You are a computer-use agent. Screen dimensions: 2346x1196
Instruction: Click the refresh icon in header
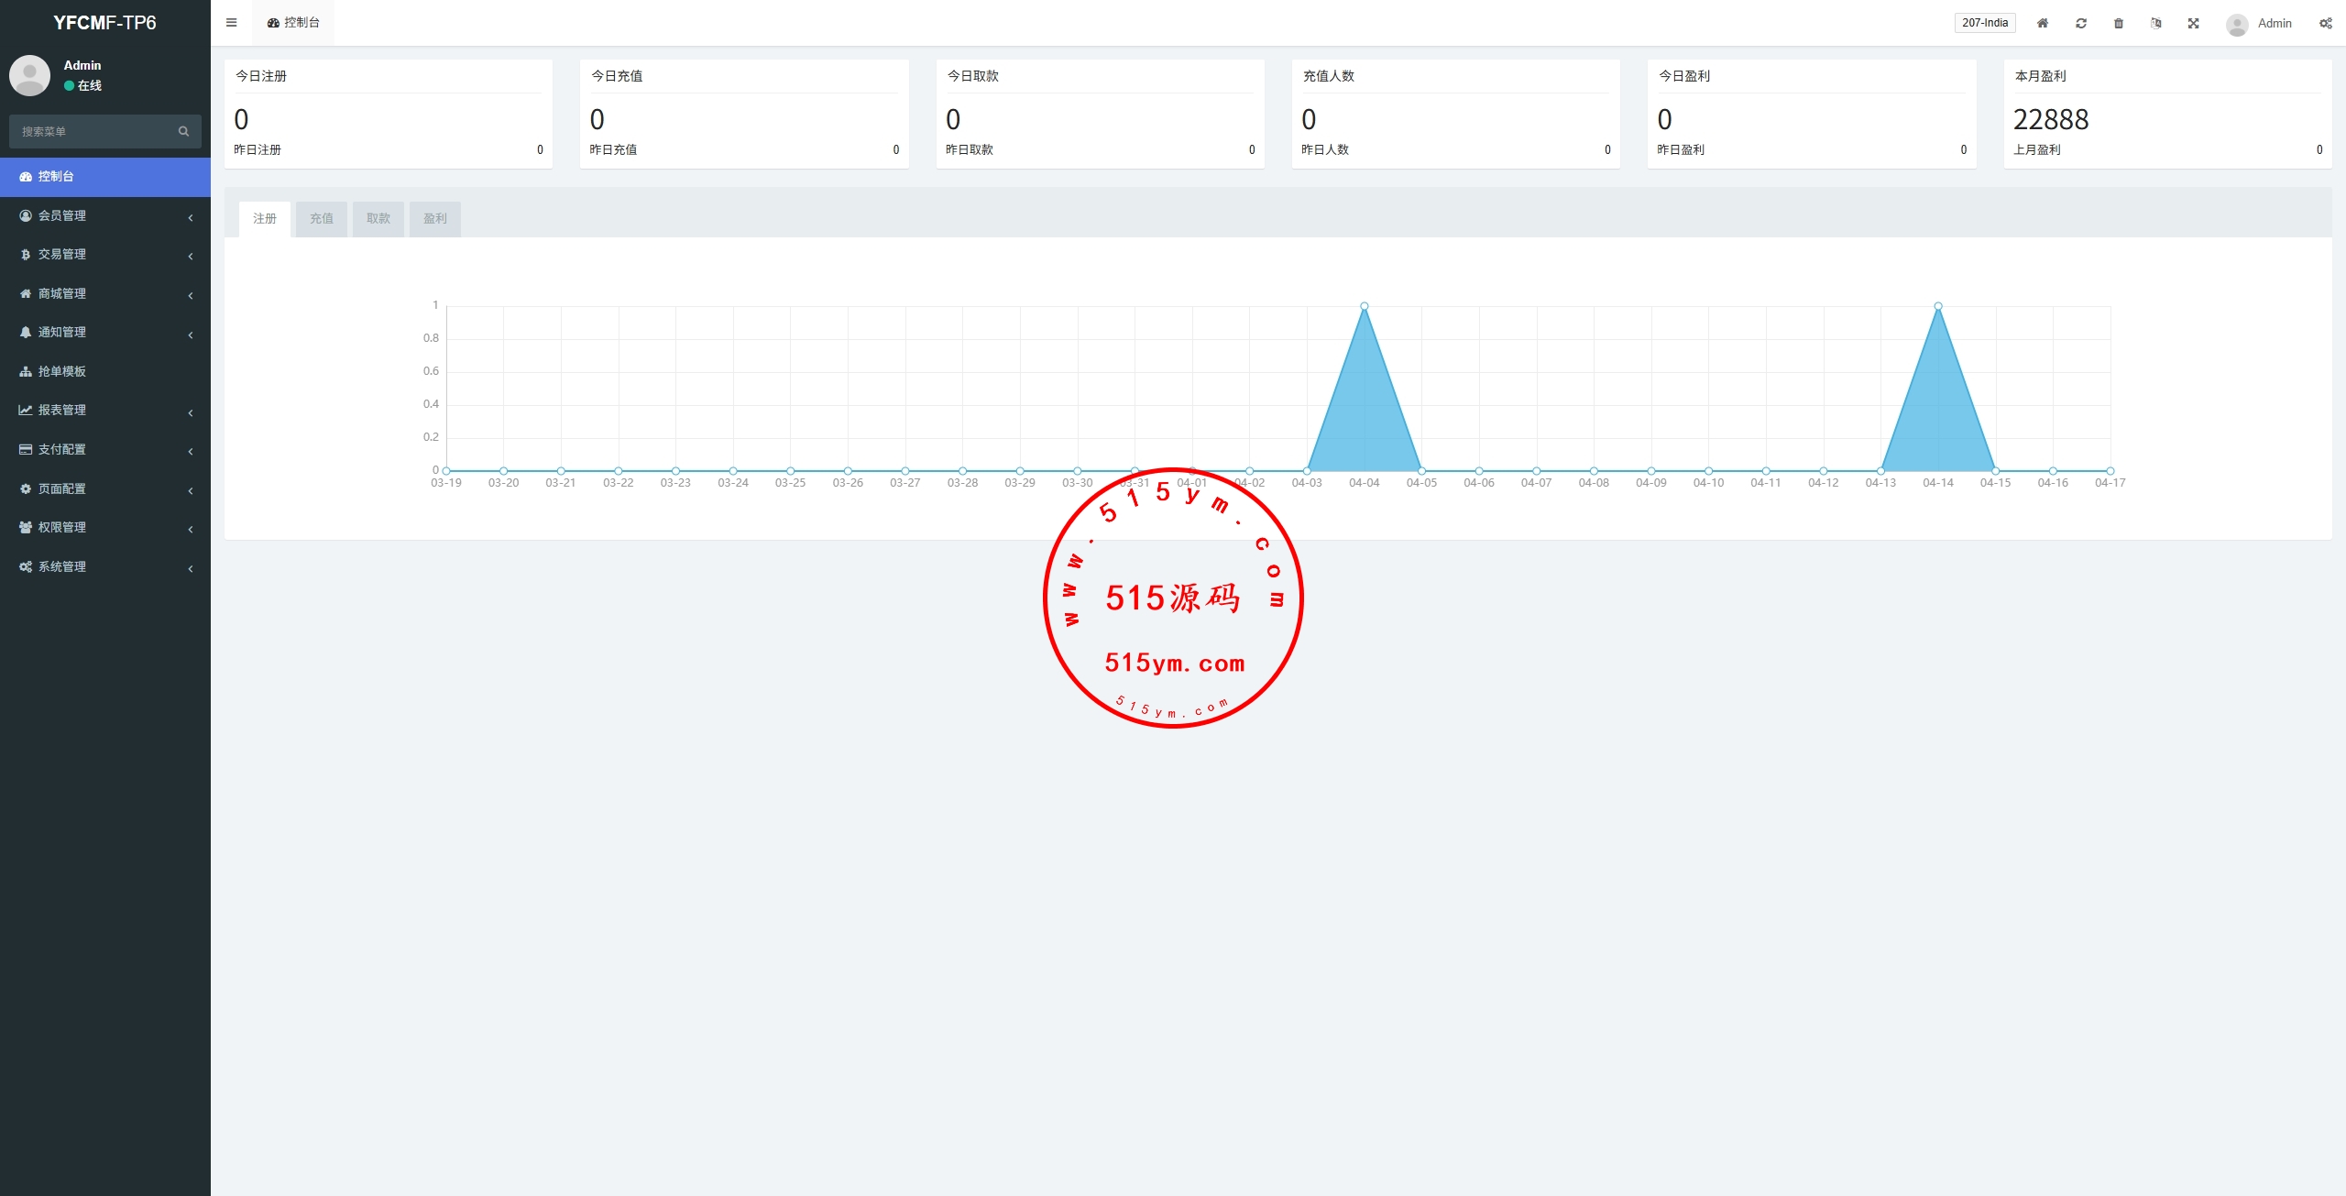[x=2081, y=24]
